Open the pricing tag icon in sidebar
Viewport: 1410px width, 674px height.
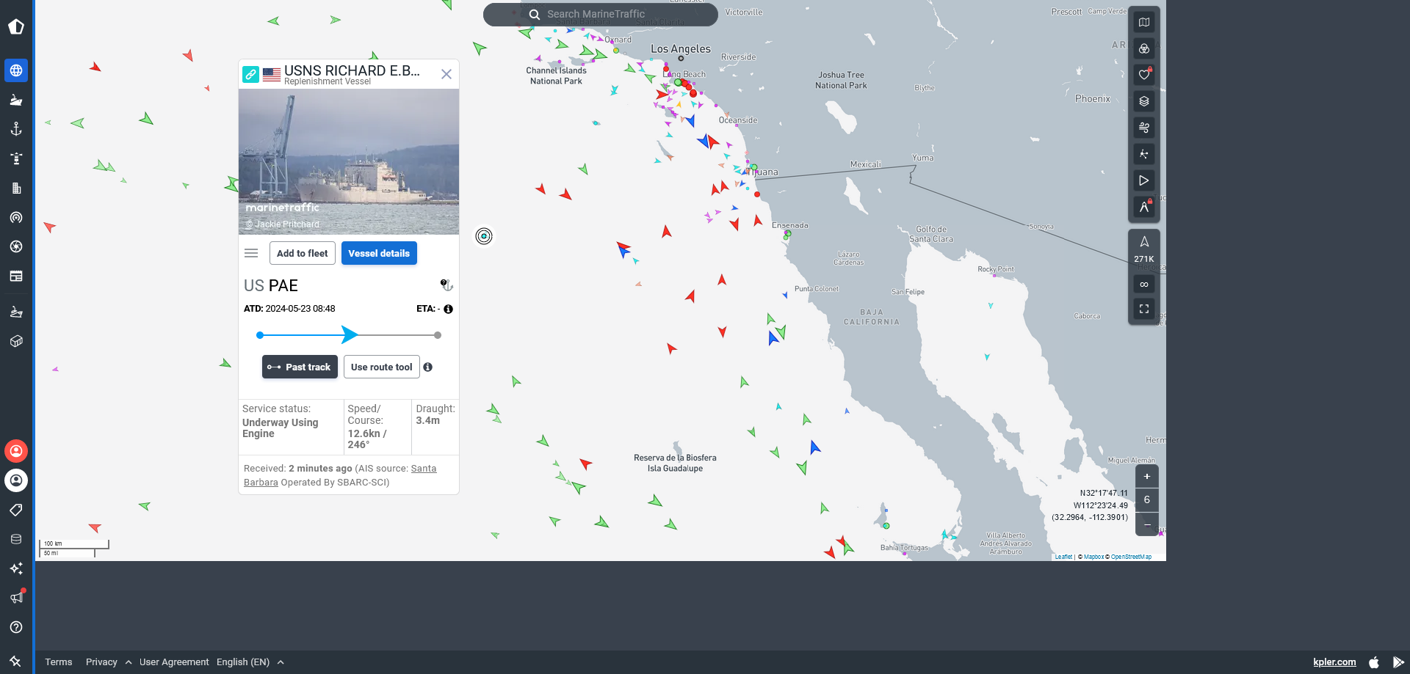coord(16,510)
